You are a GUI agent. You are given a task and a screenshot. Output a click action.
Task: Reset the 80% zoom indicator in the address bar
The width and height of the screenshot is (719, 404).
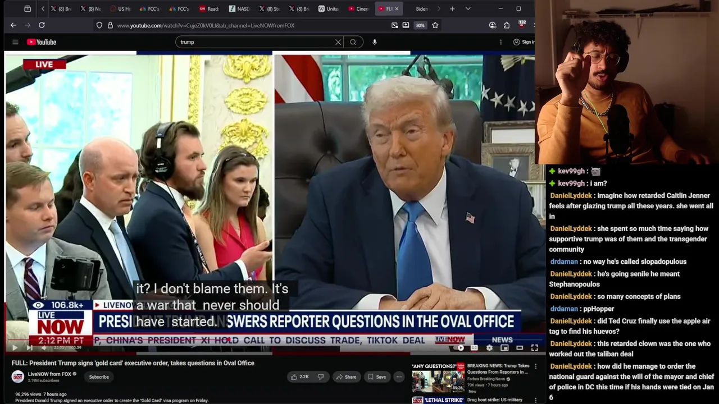(x=420, y=25)
